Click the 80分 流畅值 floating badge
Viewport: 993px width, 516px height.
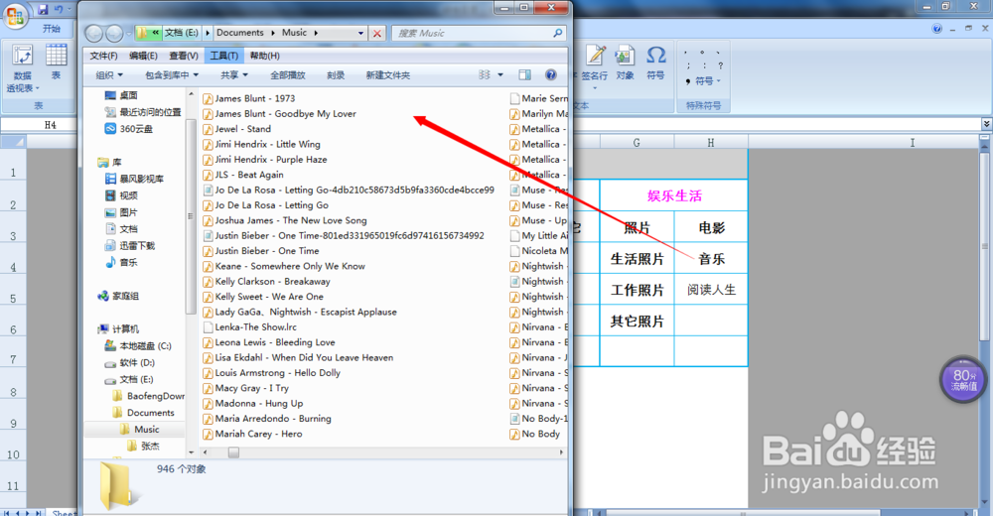964,380
